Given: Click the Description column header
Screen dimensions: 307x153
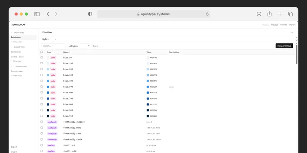Looking at the screenshot, I should [x=174, y=52].
